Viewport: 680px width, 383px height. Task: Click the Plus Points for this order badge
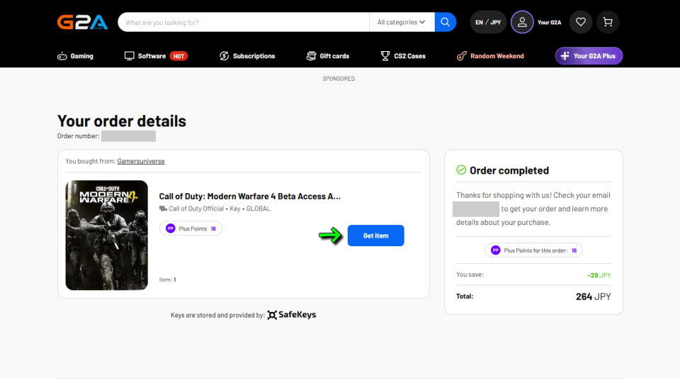pyautogui.click(x=533, y=250)
